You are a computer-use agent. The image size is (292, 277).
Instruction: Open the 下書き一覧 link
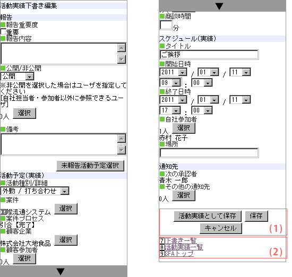click(x=181, y=241)
